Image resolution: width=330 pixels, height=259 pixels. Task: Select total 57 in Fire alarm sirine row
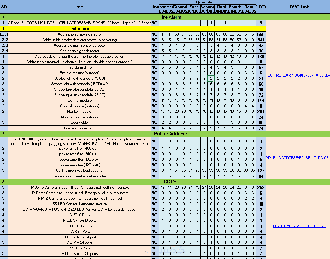click(x=261, y=68)
